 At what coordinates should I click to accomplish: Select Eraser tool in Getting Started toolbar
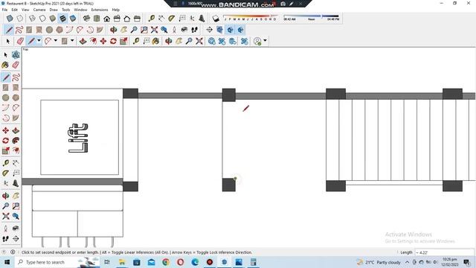coord(20,41)
